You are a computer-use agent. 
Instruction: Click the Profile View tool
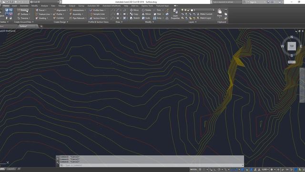pos(98,10)
